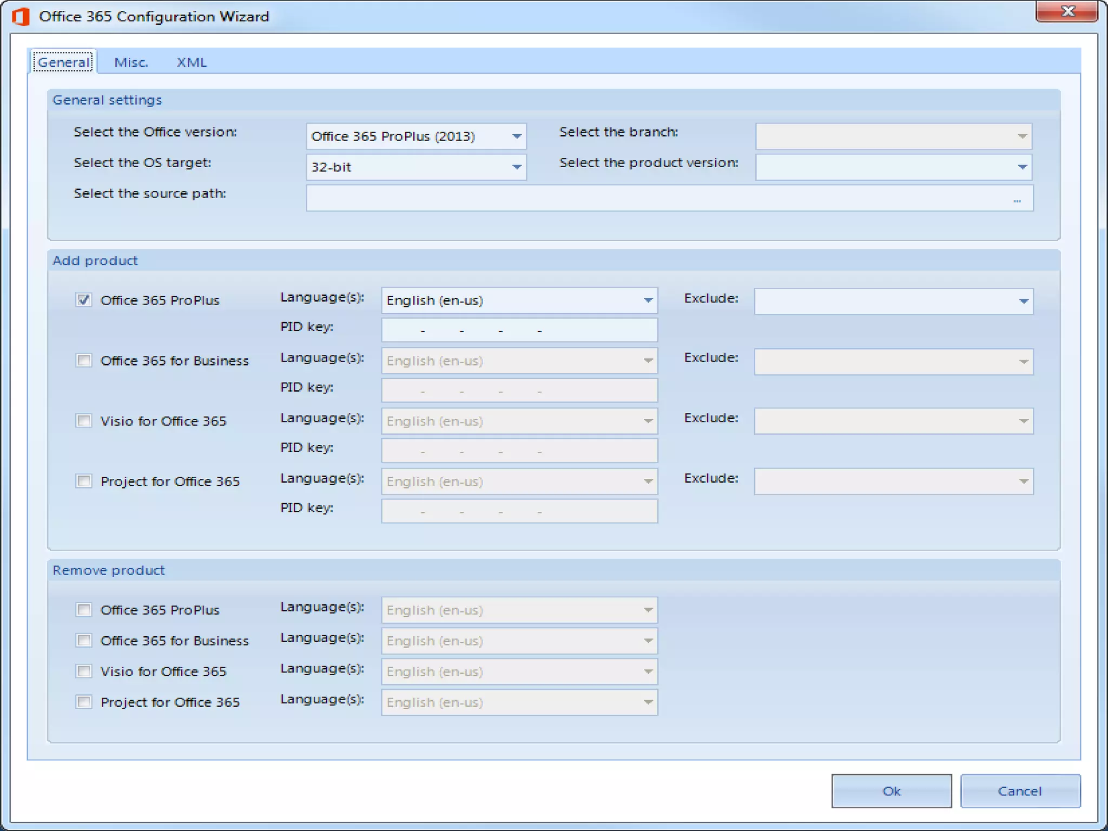Tick Project for Office 365 under Add product
The height and width of the screenshot is (831, 1108).
pos(84,481)
